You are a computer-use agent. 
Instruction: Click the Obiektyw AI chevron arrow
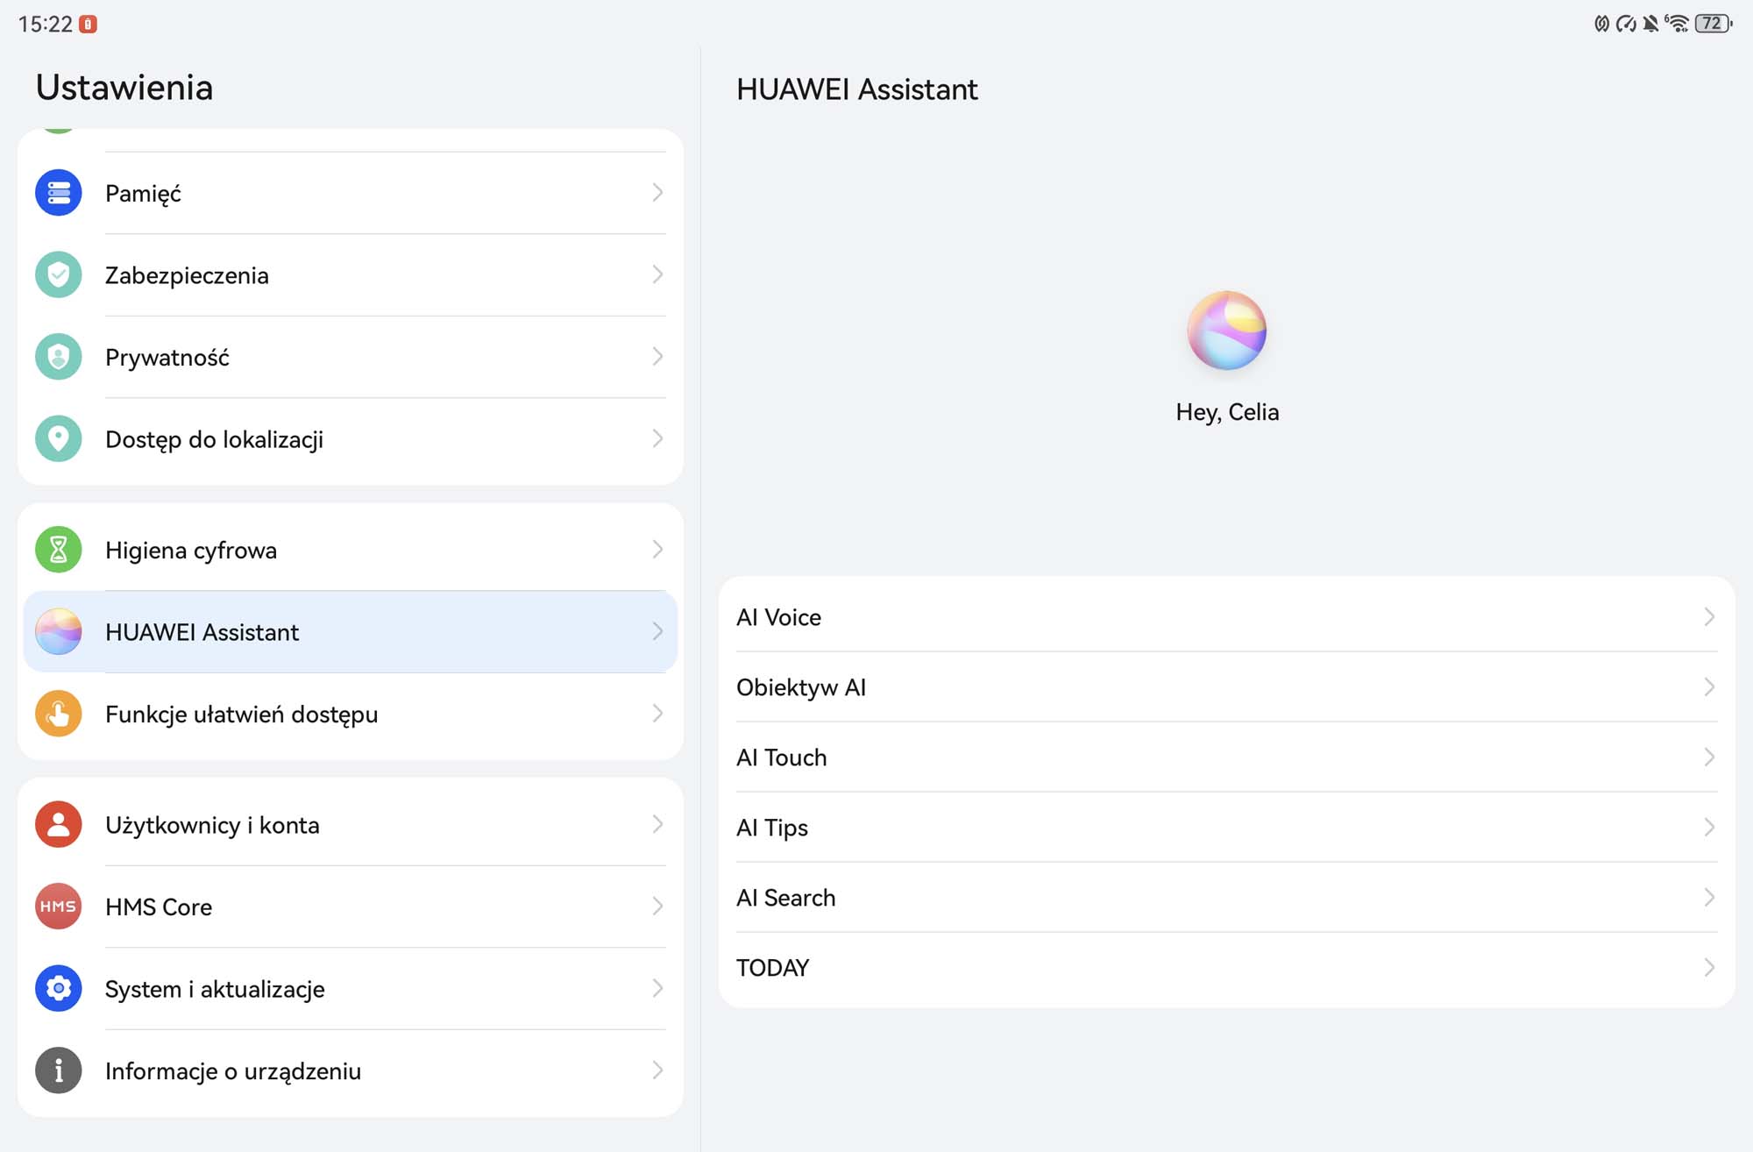click(x=1709, y=687)
